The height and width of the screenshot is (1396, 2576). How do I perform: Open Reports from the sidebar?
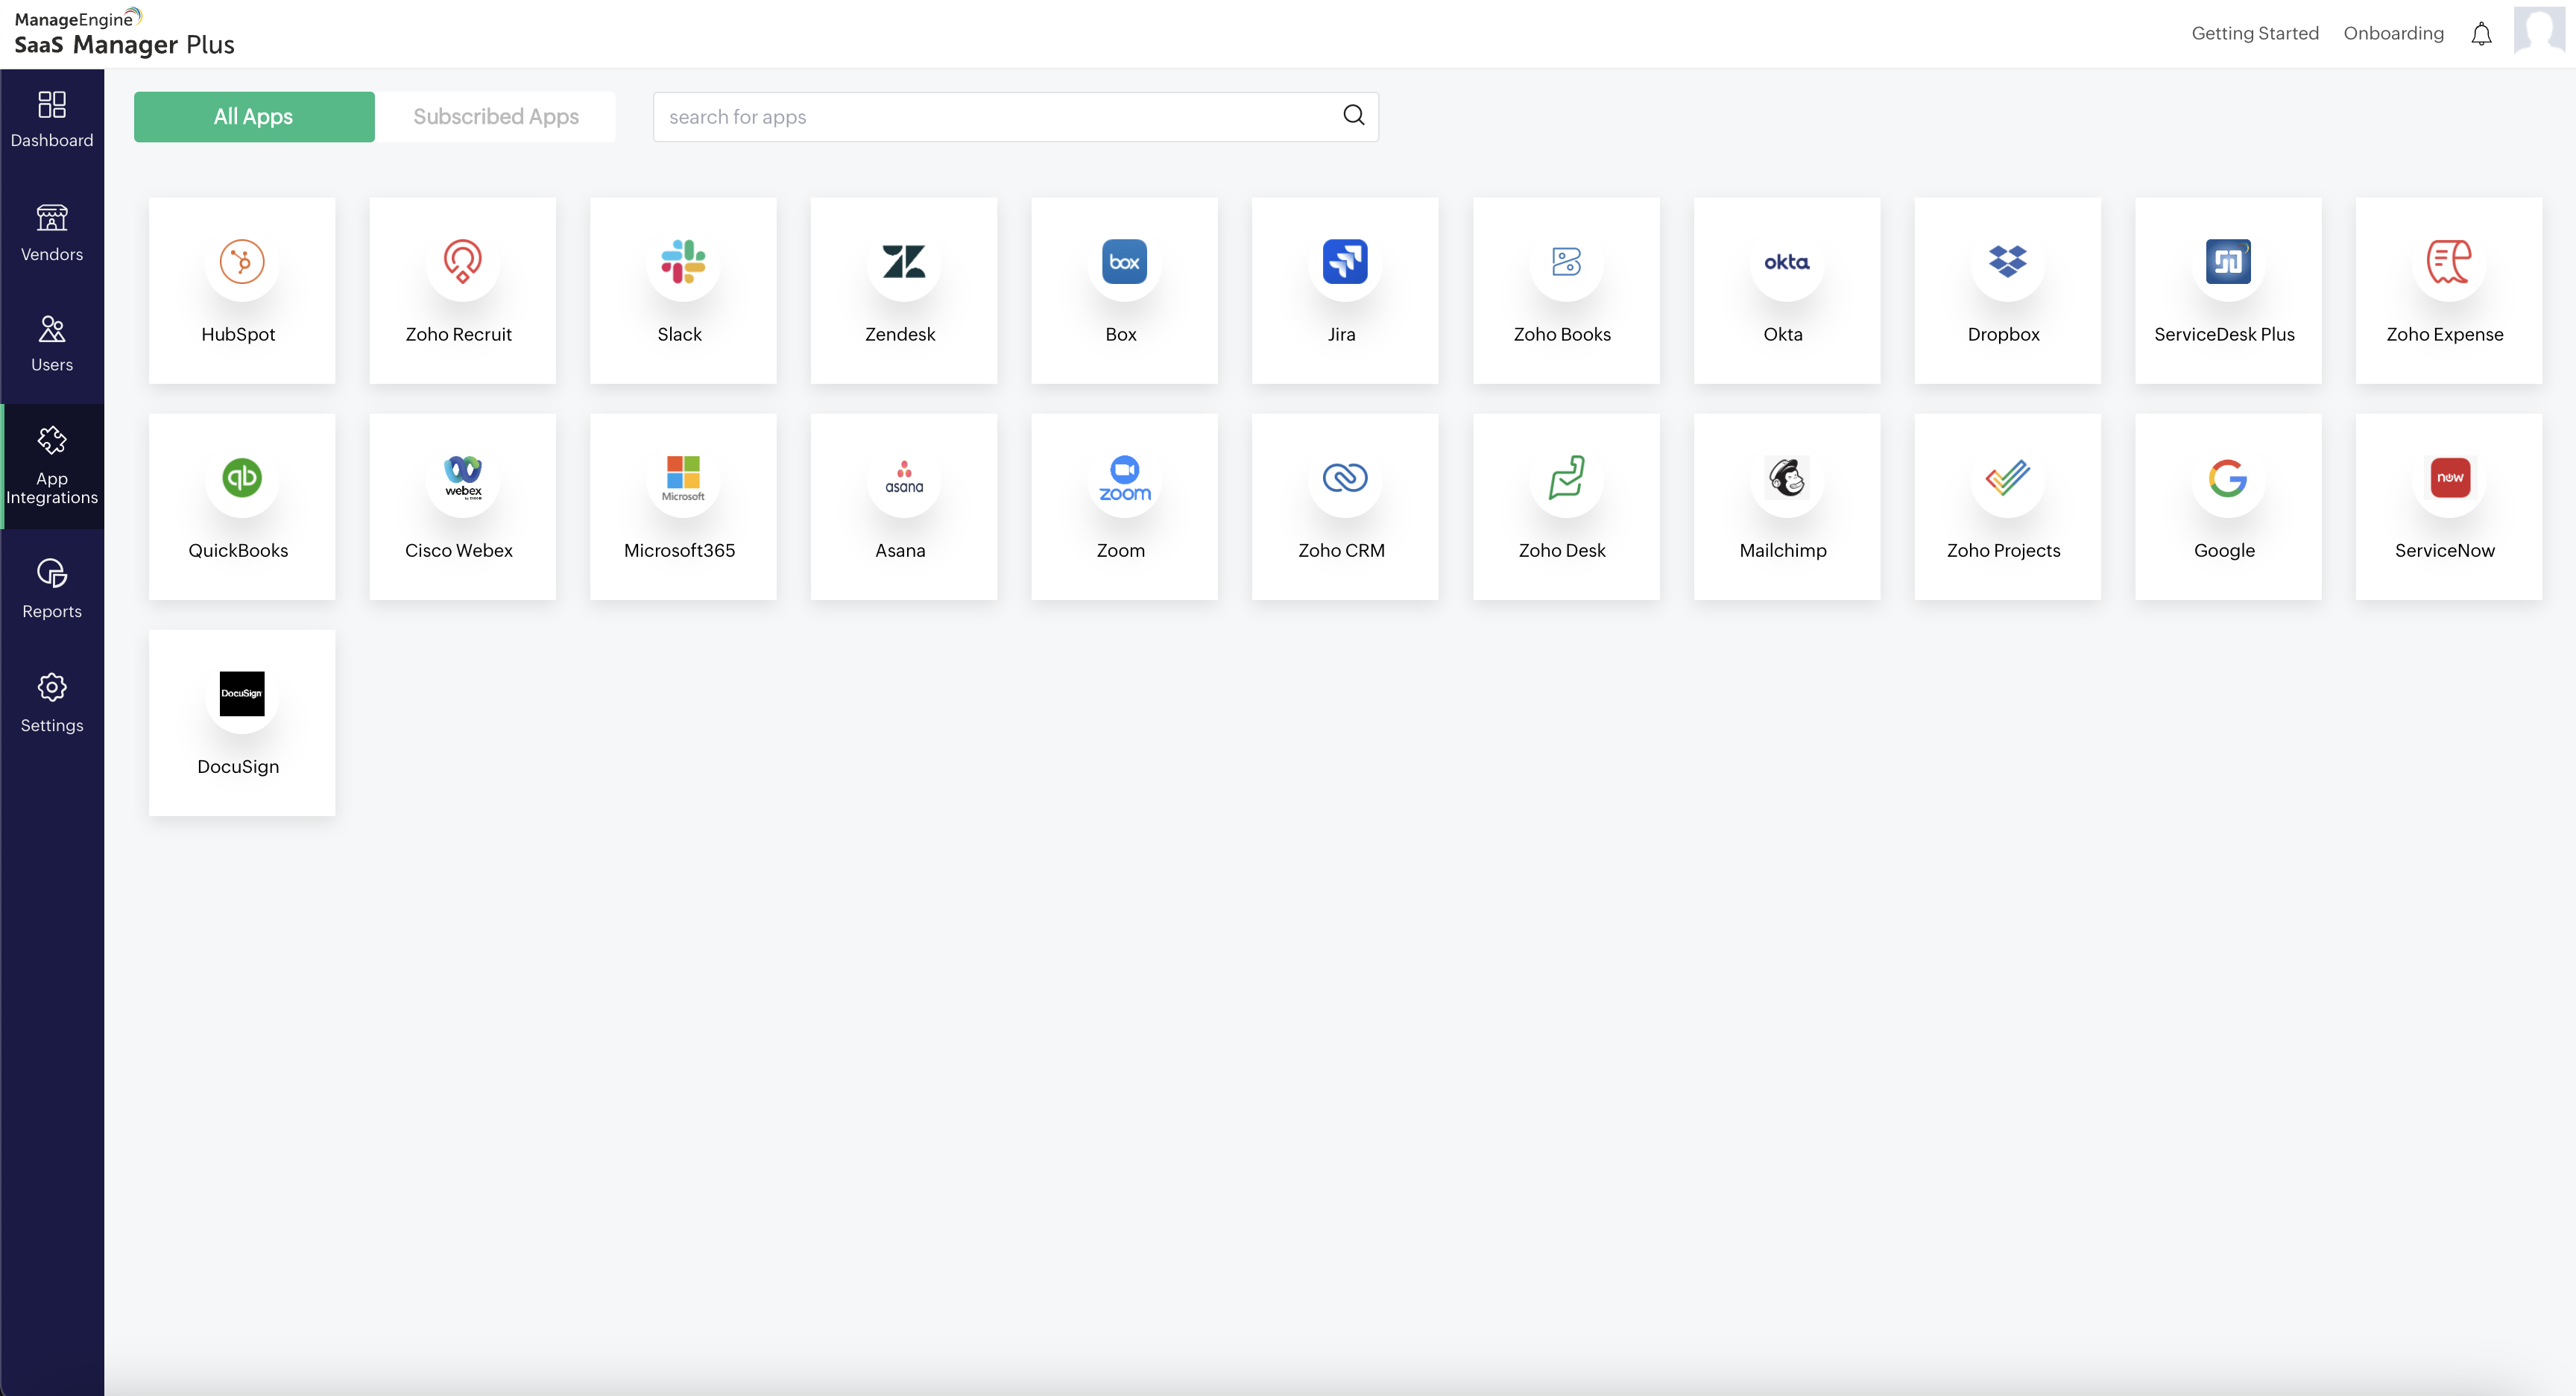52,589
